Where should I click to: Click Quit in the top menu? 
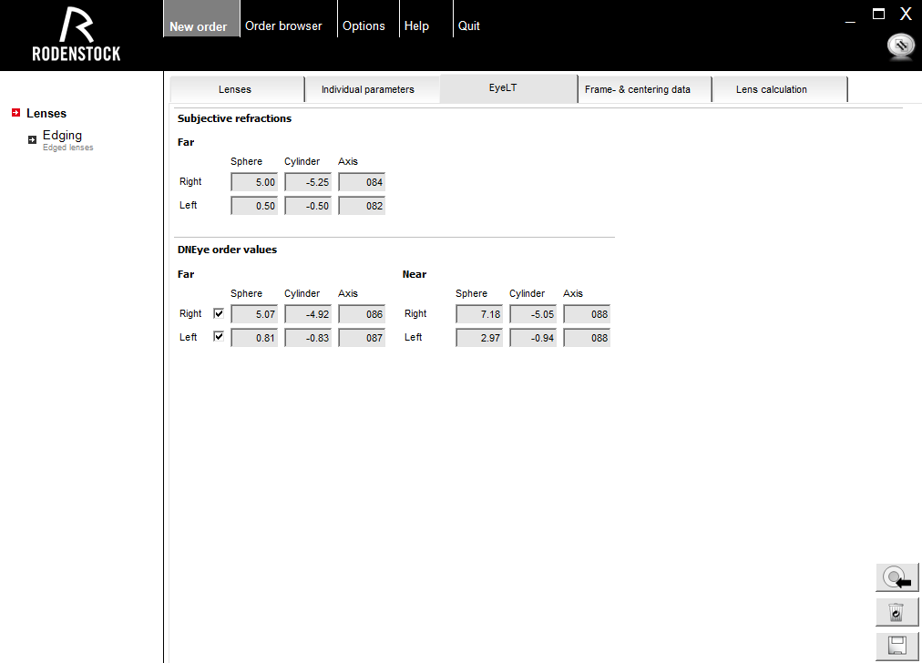click(x=469, y=26)
